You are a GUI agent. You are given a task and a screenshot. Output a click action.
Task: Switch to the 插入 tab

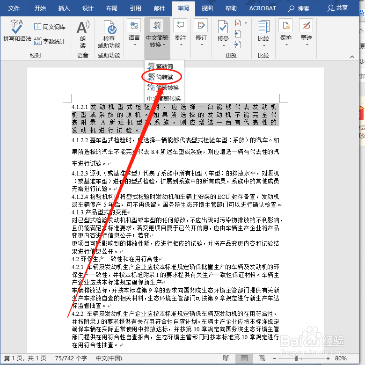point(64,8)
